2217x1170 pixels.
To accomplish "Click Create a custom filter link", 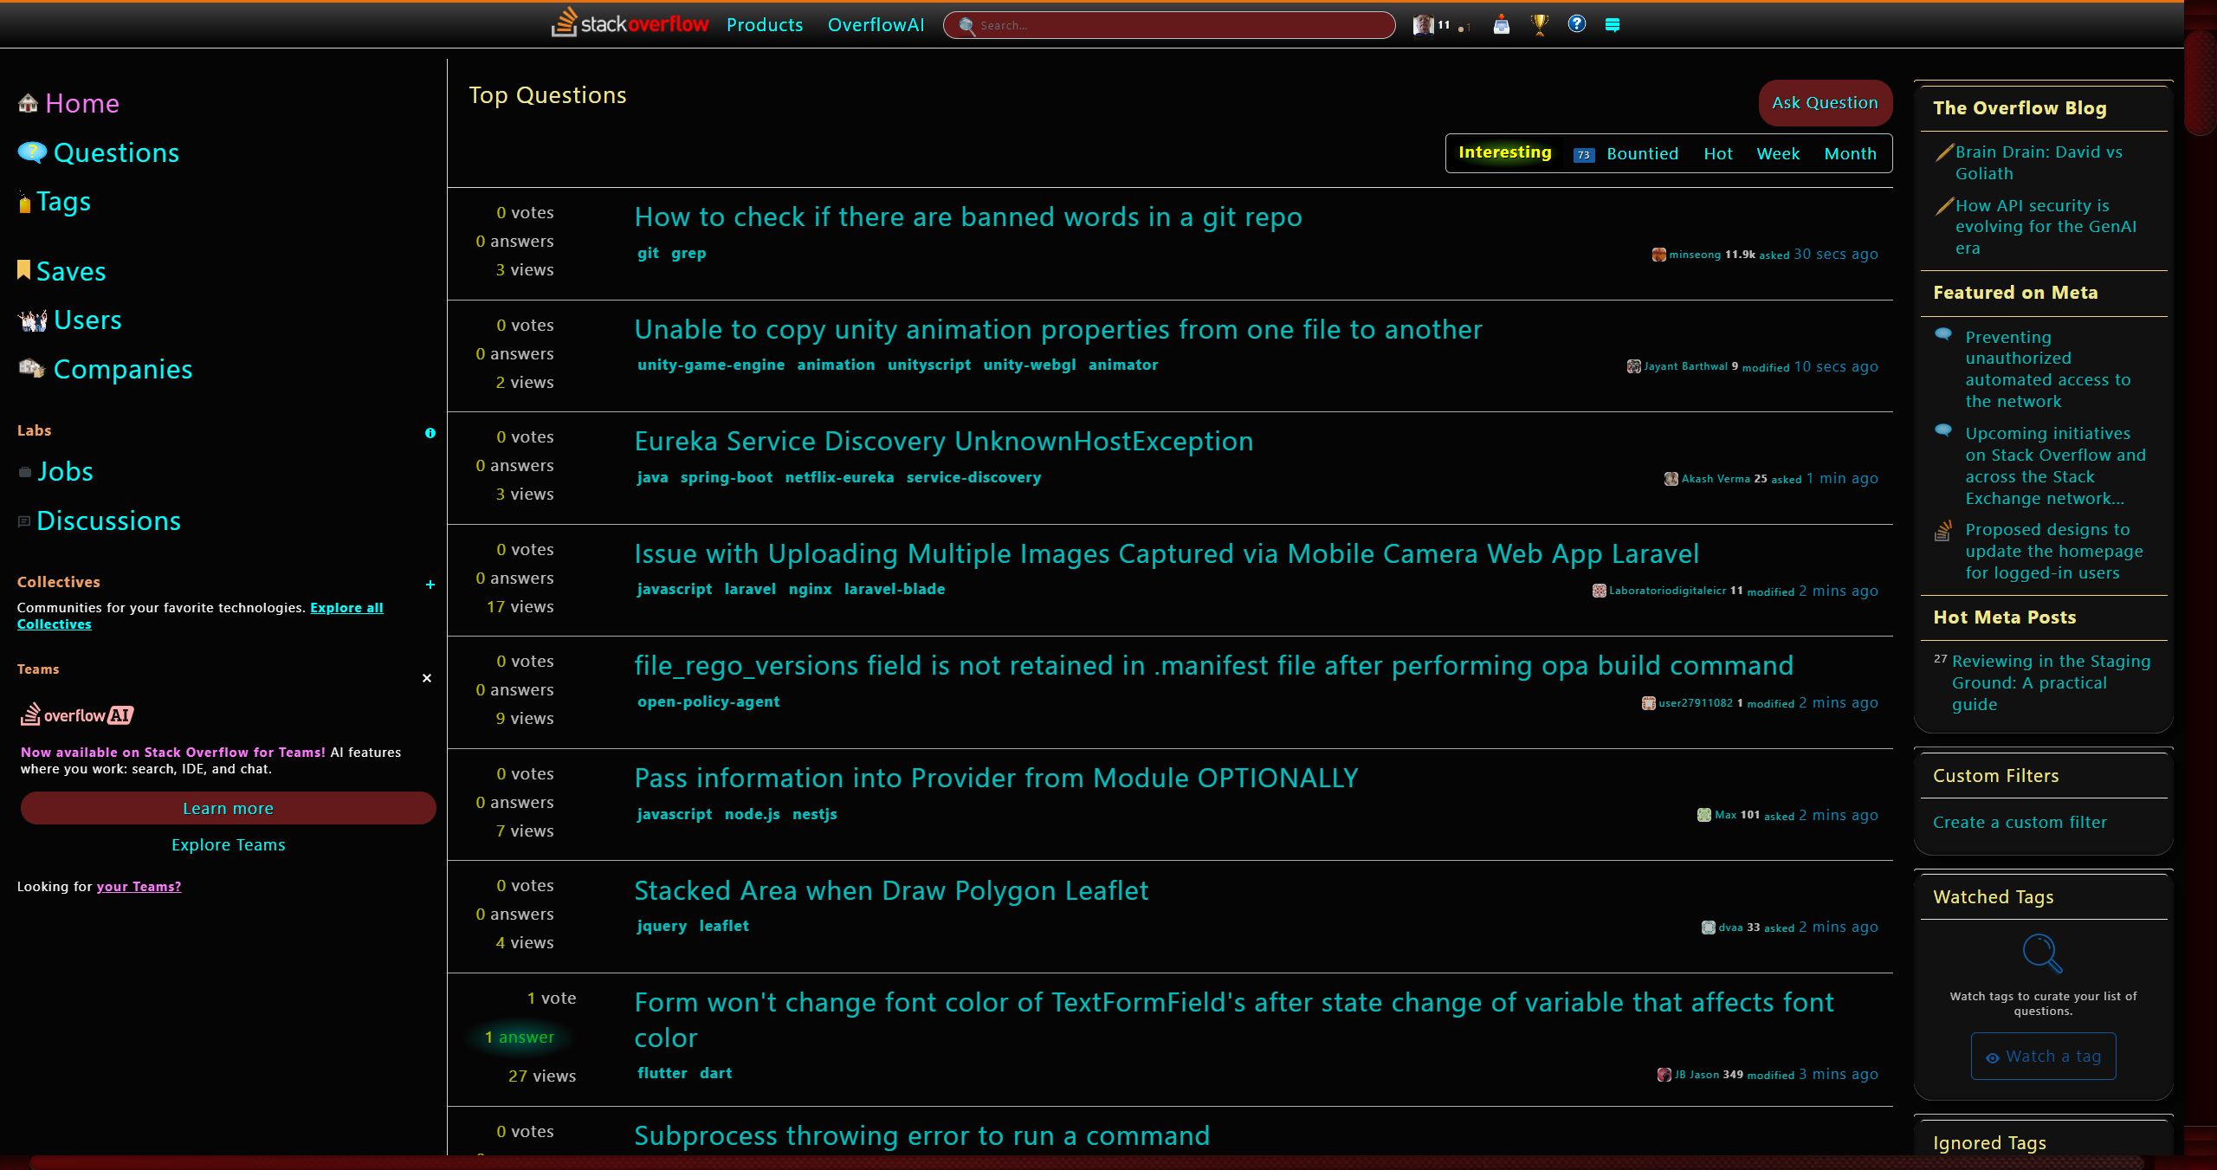I will coord(2020,822).
